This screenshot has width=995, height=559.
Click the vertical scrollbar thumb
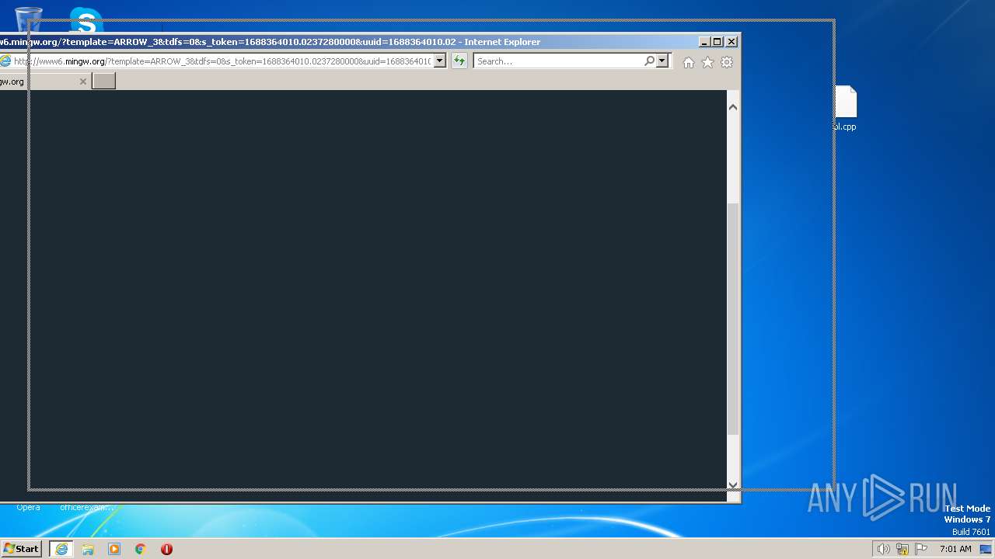coord(732,318)
